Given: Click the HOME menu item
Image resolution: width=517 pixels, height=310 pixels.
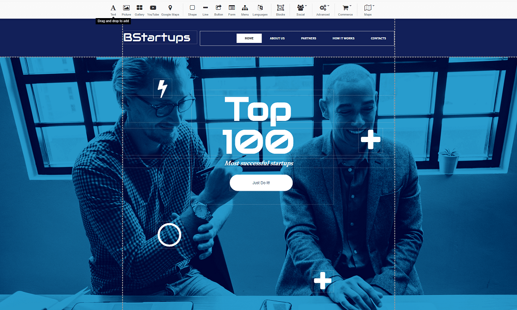Looking at the screenshot, I should pyautogui.click(x=249, y=38).
